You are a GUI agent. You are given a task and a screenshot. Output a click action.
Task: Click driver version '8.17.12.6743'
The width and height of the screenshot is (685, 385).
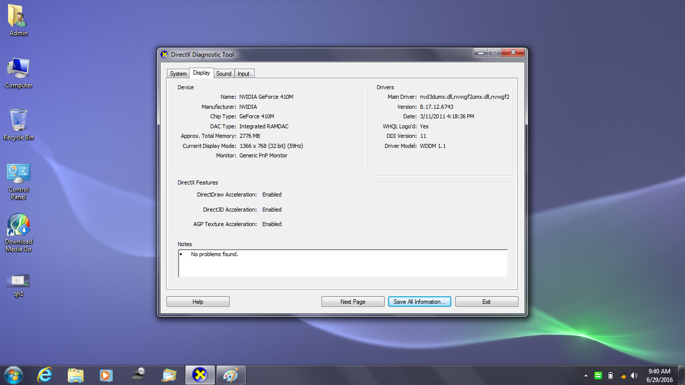437,107
